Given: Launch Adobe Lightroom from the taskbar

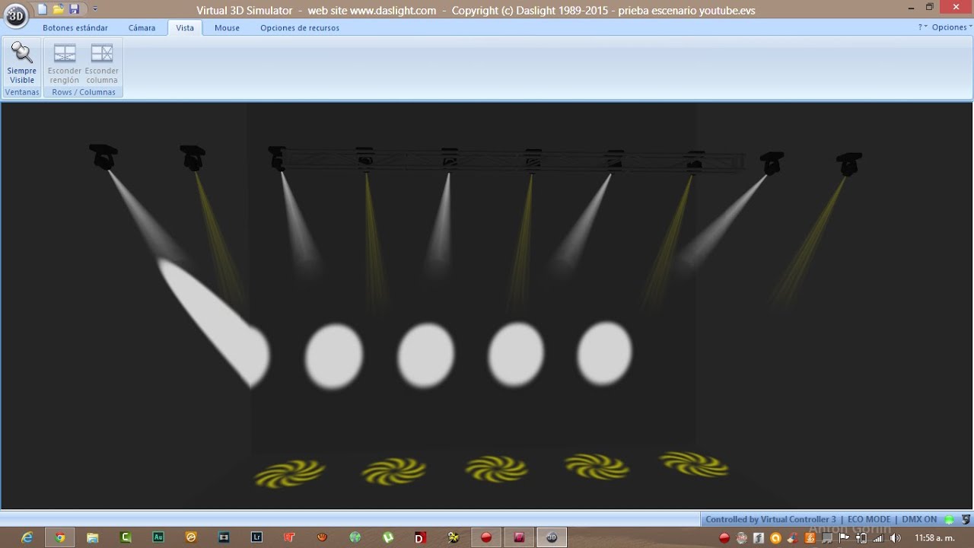Looking at the screenshot, I should click(x=256, y=537).
